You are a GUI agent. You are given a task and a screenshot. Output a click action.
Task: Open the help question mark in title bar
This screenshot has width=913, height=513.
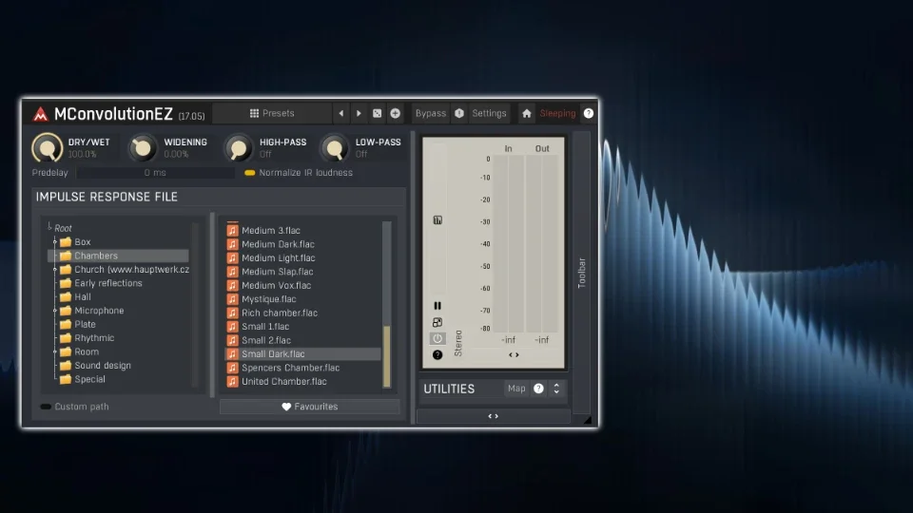589,113
